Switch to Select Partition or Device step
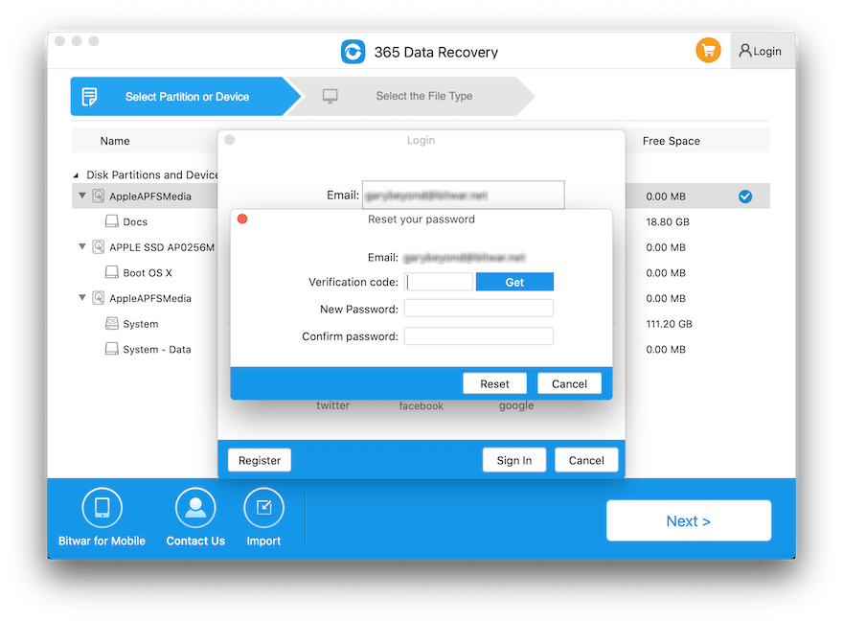Screen dimensions: 843x622 pyautogui.click(x=186, y=96)
